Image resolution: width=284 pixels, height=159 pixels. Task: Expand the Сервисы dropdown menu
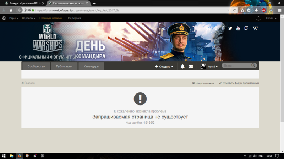point(29,18)
